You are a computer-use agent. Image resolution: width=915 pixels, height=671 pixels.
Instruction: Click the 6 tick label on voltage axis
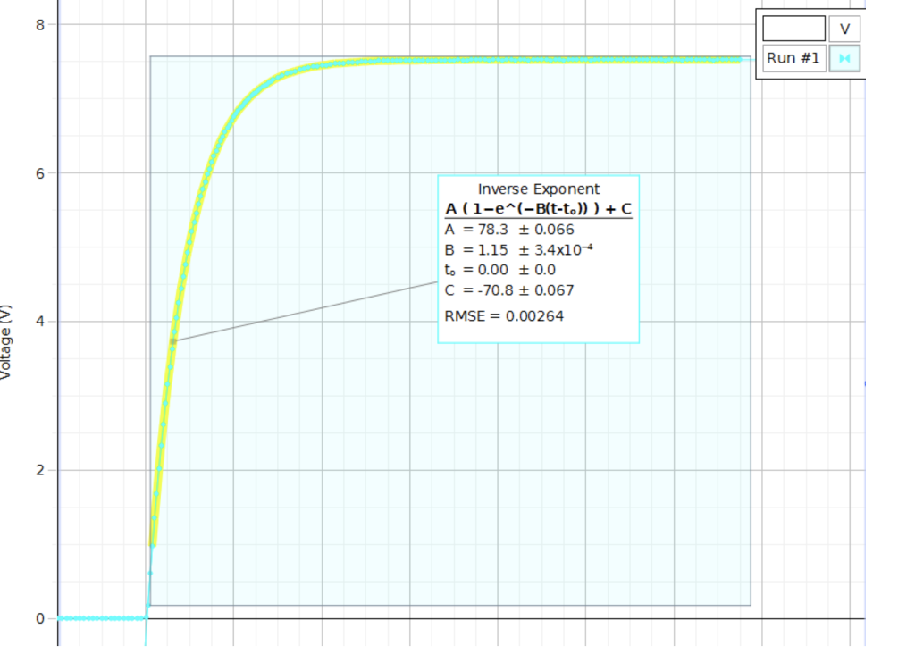point(39,173)
